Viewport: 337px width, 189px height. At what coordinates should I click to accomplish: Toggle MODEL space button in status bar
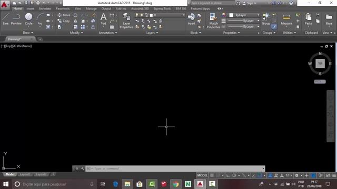tap(202, 175)
